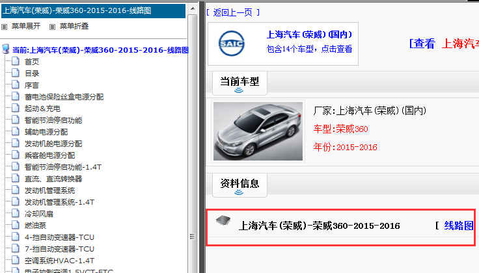This screenshot has height=273, width=479.
Task: Click the 菜单展开 expand-menu icon
Action: click(5, 27)
